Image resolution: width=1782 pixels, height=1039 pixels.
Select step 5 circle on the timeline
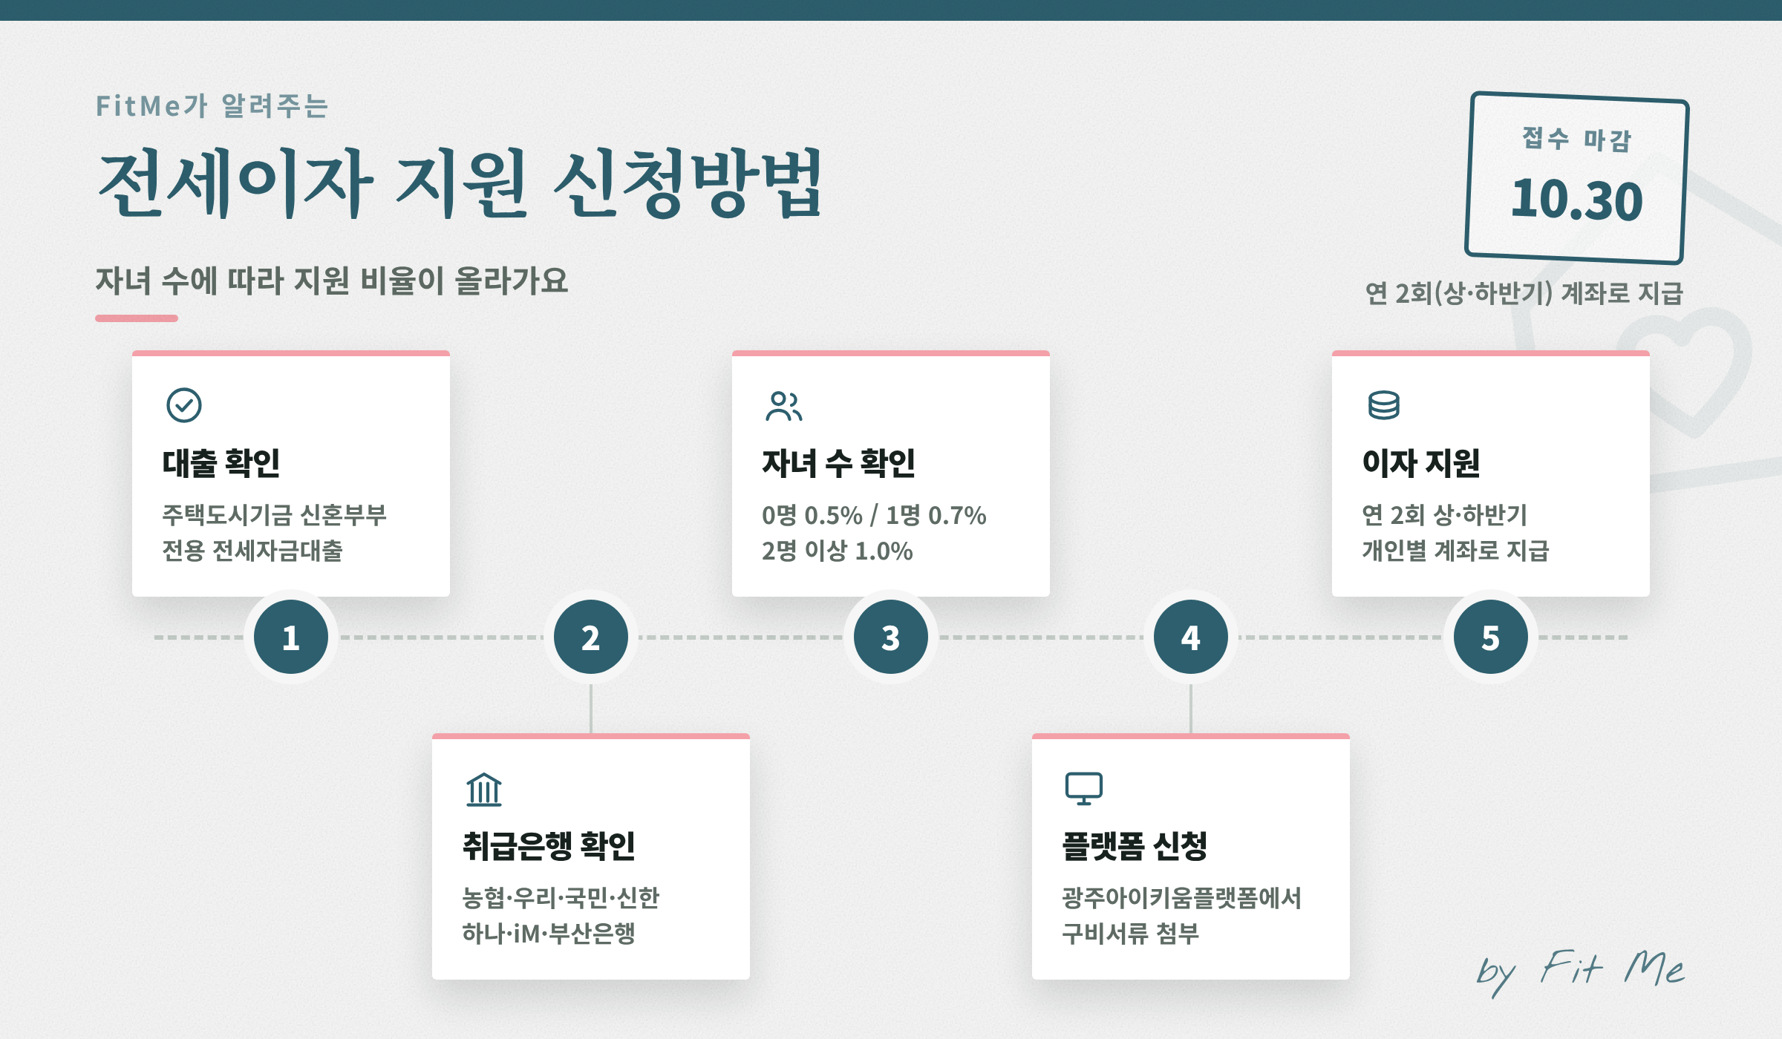[1491, 637]
